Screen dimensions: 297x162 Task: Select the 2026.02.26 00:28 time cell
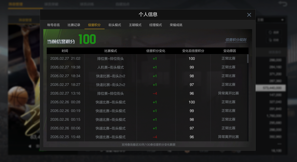pos(65,102)
